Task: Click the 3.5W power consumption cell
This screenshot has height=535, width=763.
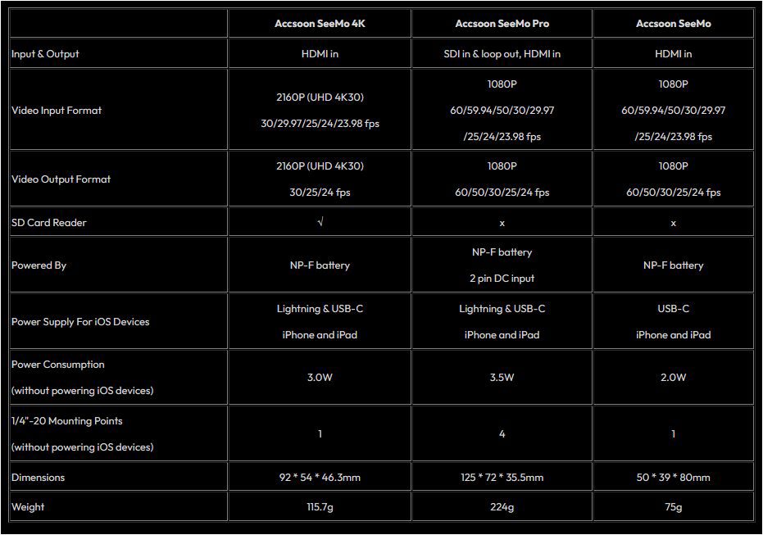Action: coord(502,378)
